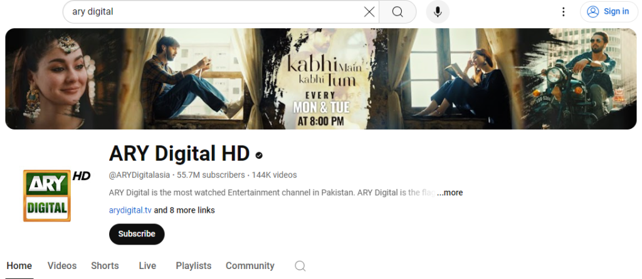Clear the search box with the X icon
Image resolution: width=642 pixels, height=279 pixels.
369,12
